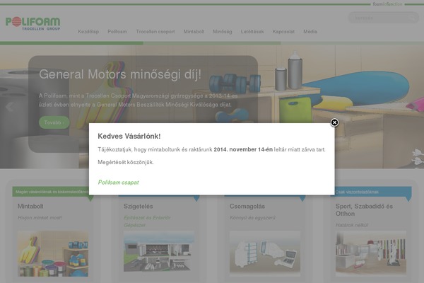The image size is (424, 283).
Task: Click the Magán vásárlóknak és kiskereskedőknek banner
Action: click(52, 192)
